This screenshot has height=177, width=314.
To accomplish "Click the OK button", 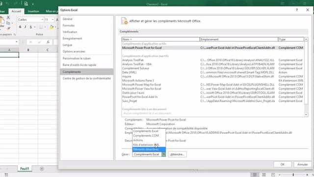I will (x=283, y=164).
